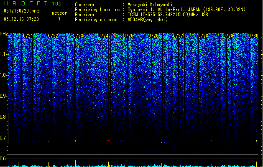Click the 0725 time marker
The image size is (263, 167).
click(x=128, y=36)
